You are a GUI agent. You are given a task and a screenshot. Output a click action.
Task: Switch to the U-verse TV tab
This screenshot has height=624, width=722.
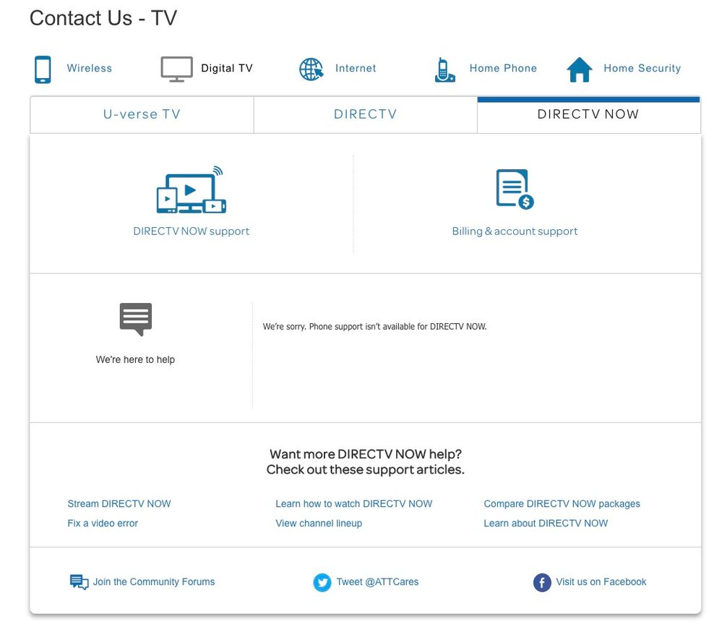click(x=141, y=114)
